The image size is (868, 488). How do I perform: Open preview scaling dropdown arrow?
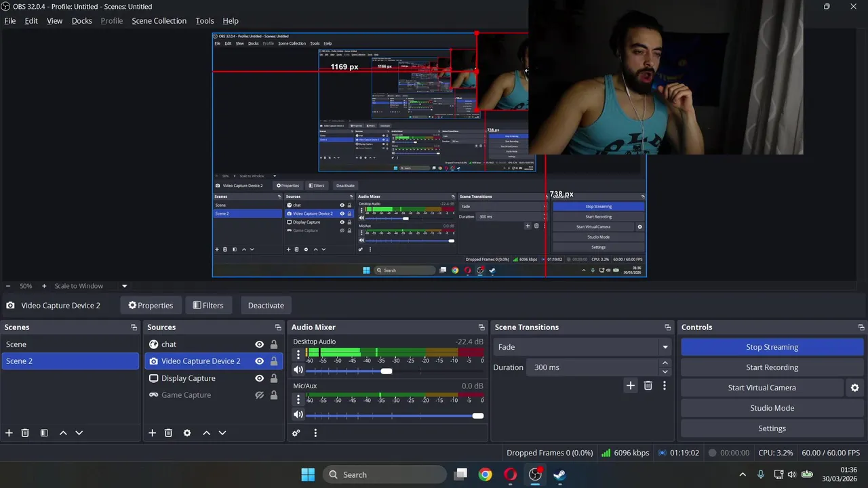pos(124,286)
